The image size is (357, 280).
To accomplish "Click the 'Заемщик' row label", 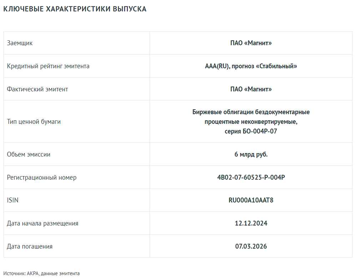I will pos(20,43).
